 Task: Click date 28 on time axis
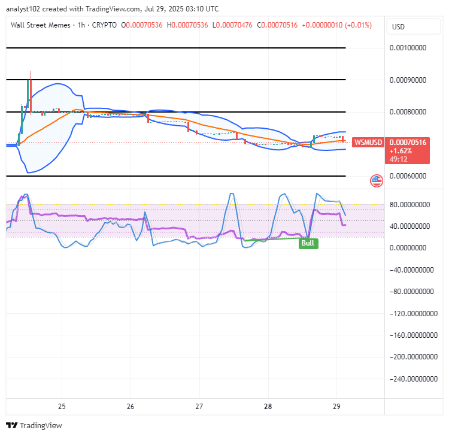pyautogui.click(x=268, y=407)
